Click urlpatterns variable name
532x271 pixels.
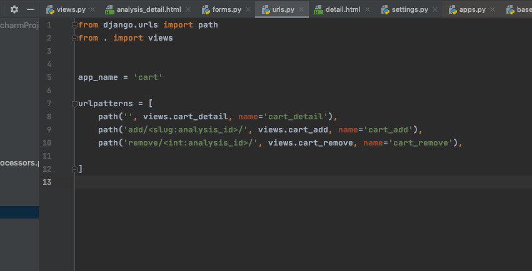[106, 104]
